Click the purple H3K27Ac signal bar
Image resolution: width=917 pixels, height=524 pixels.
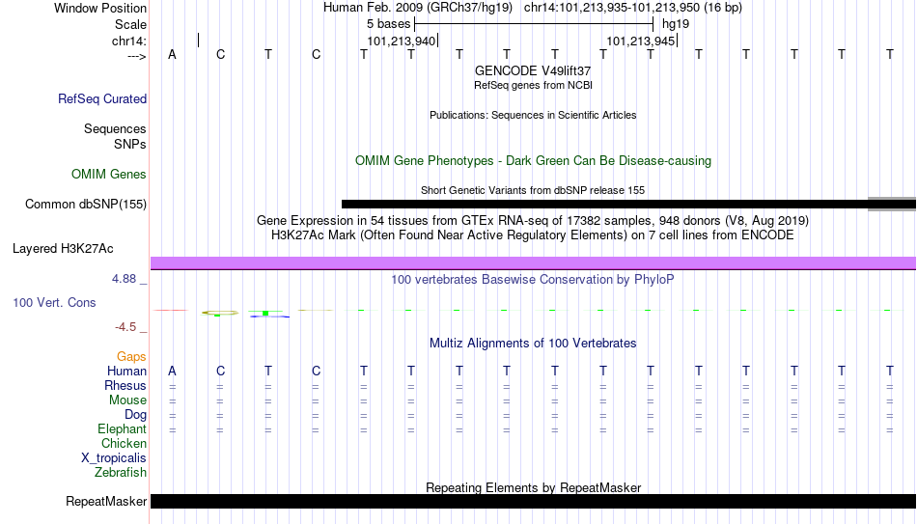(533, 263)
